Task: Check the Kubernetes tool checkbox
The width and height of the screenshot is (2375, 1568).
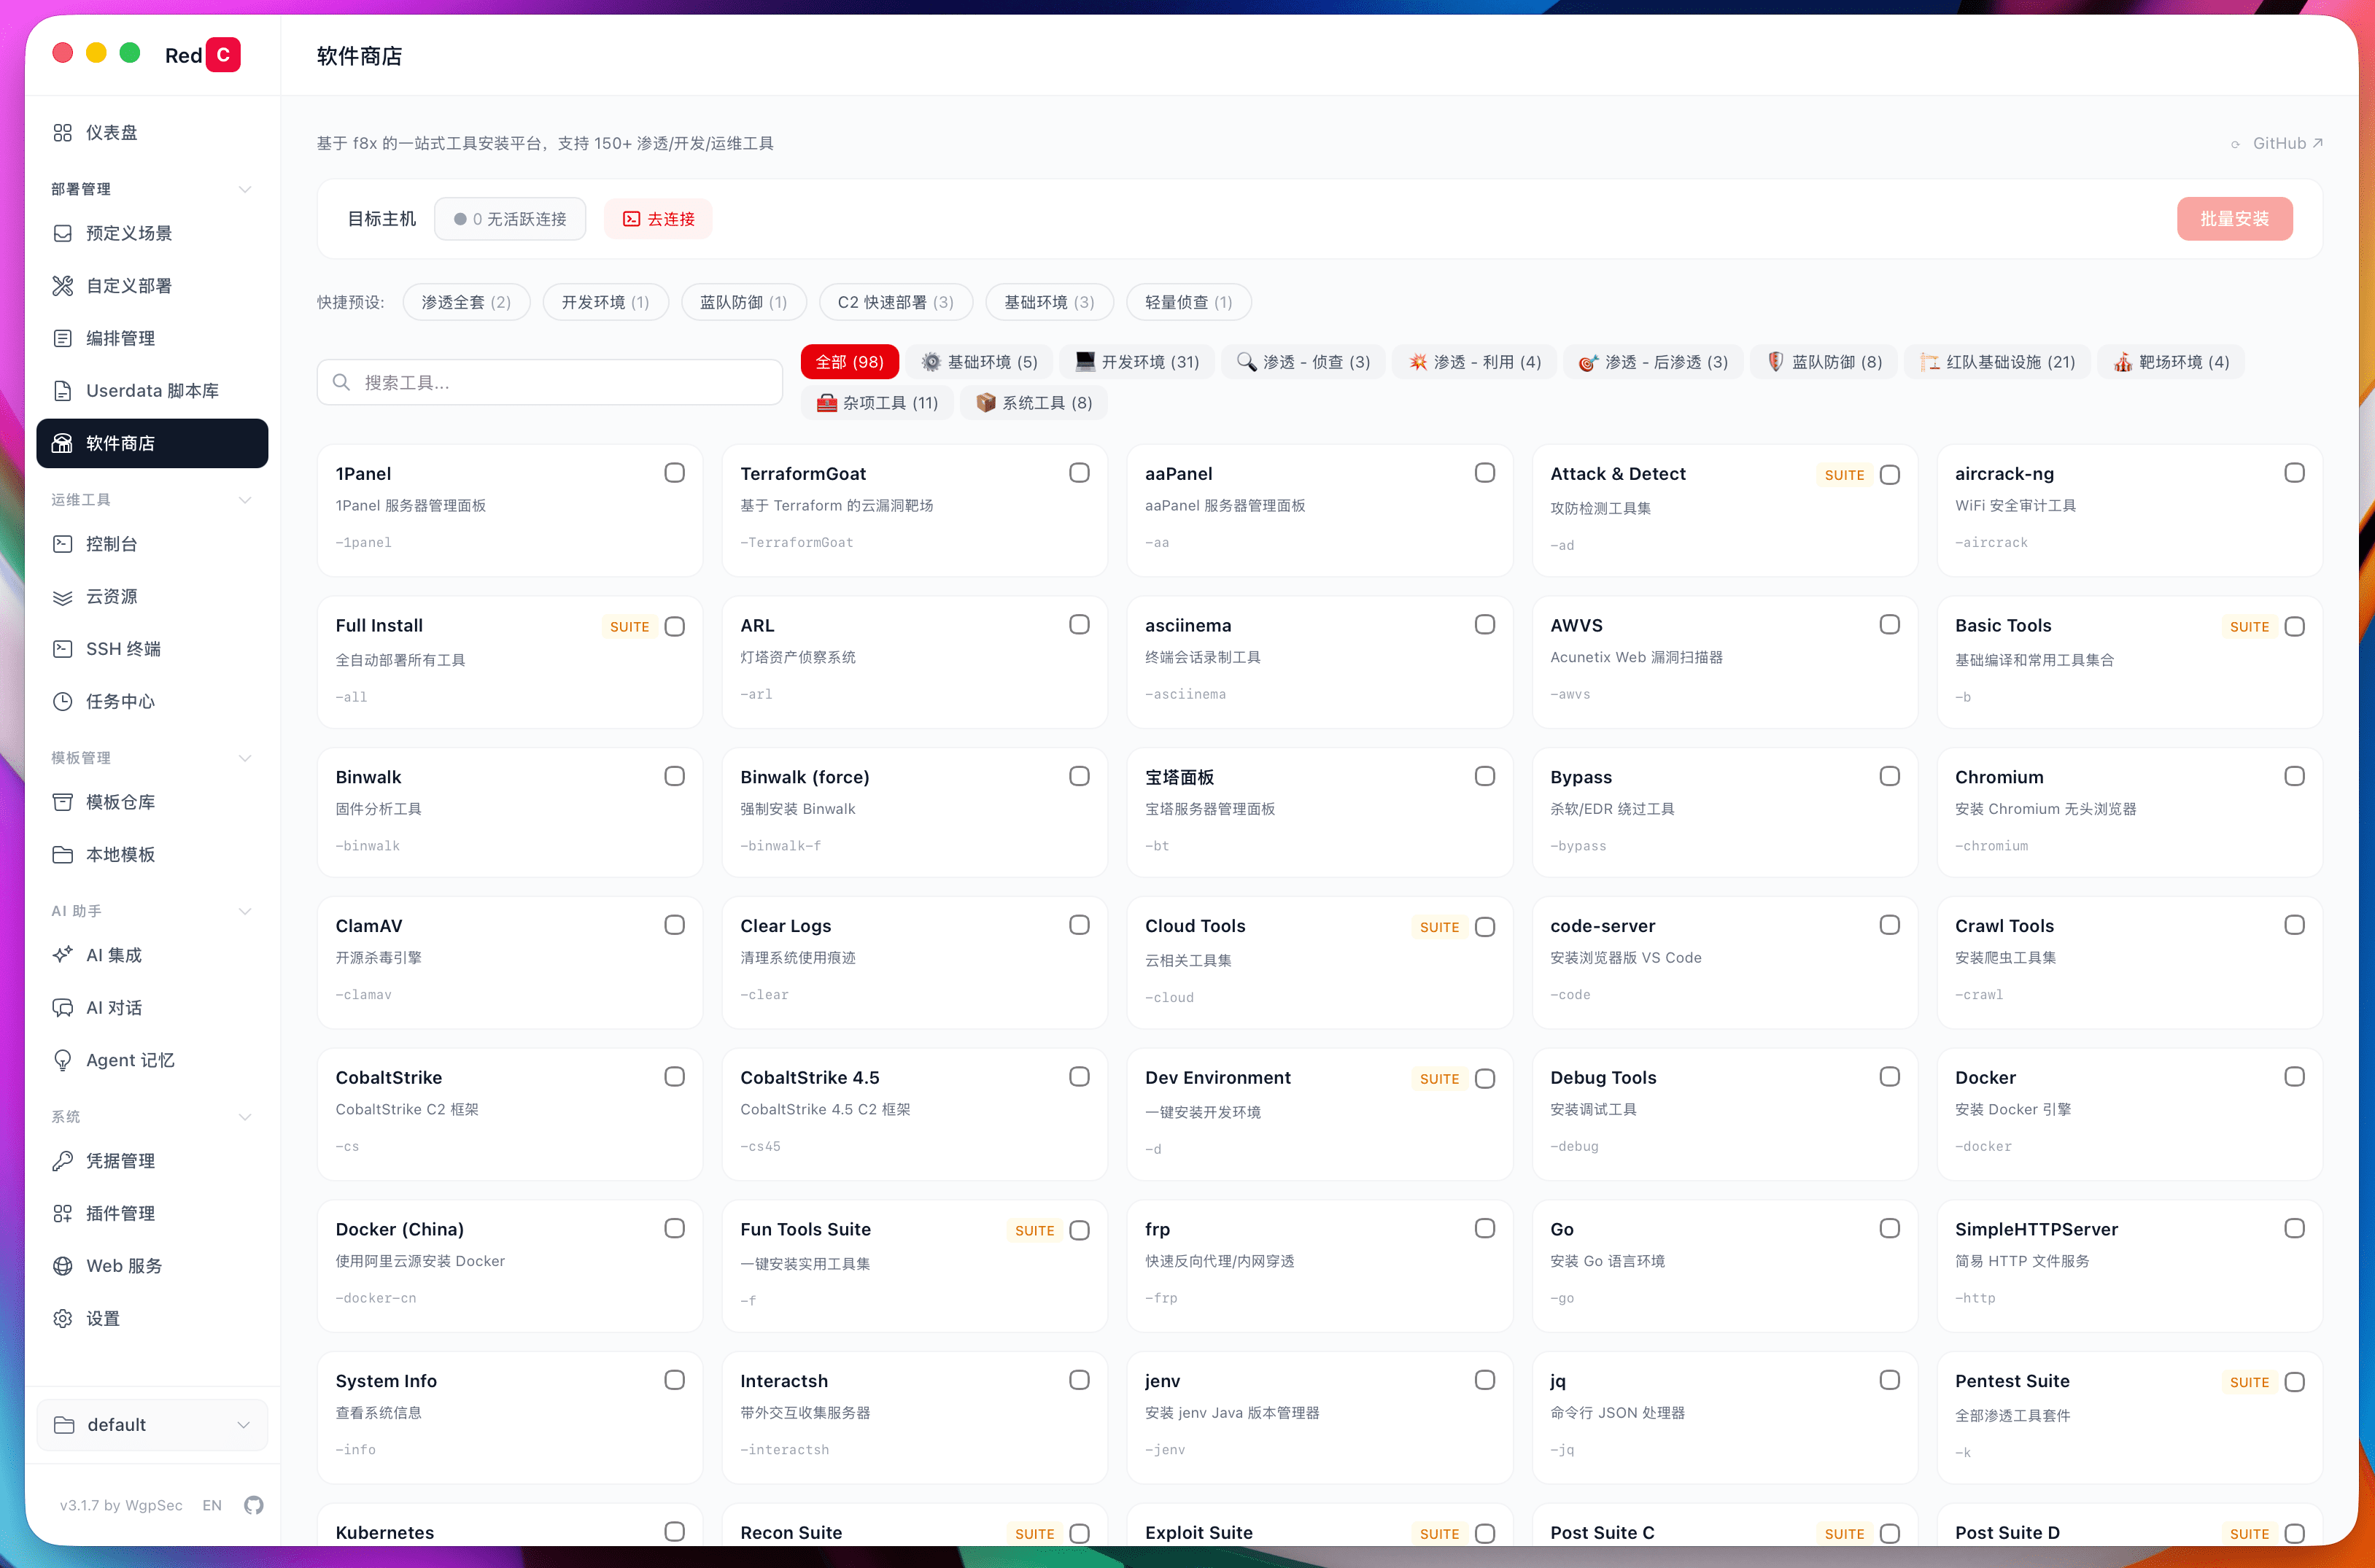Action: (x=675, y=1532)
